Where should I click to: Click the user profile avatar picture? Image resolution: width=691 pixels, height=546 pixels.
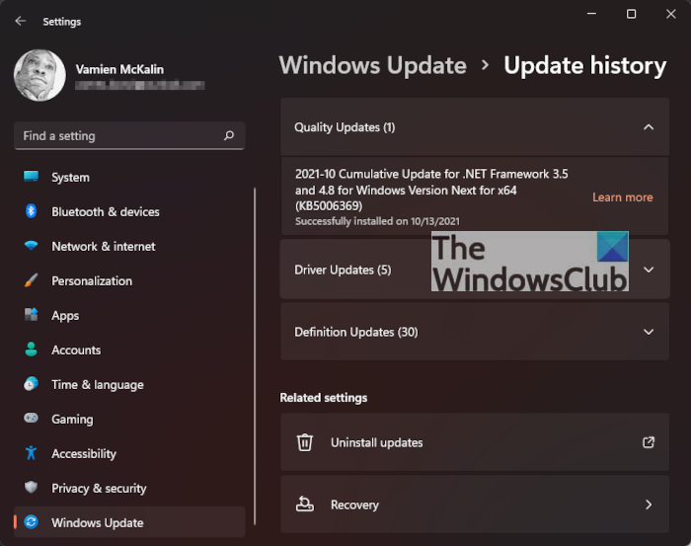coord(39,75)
